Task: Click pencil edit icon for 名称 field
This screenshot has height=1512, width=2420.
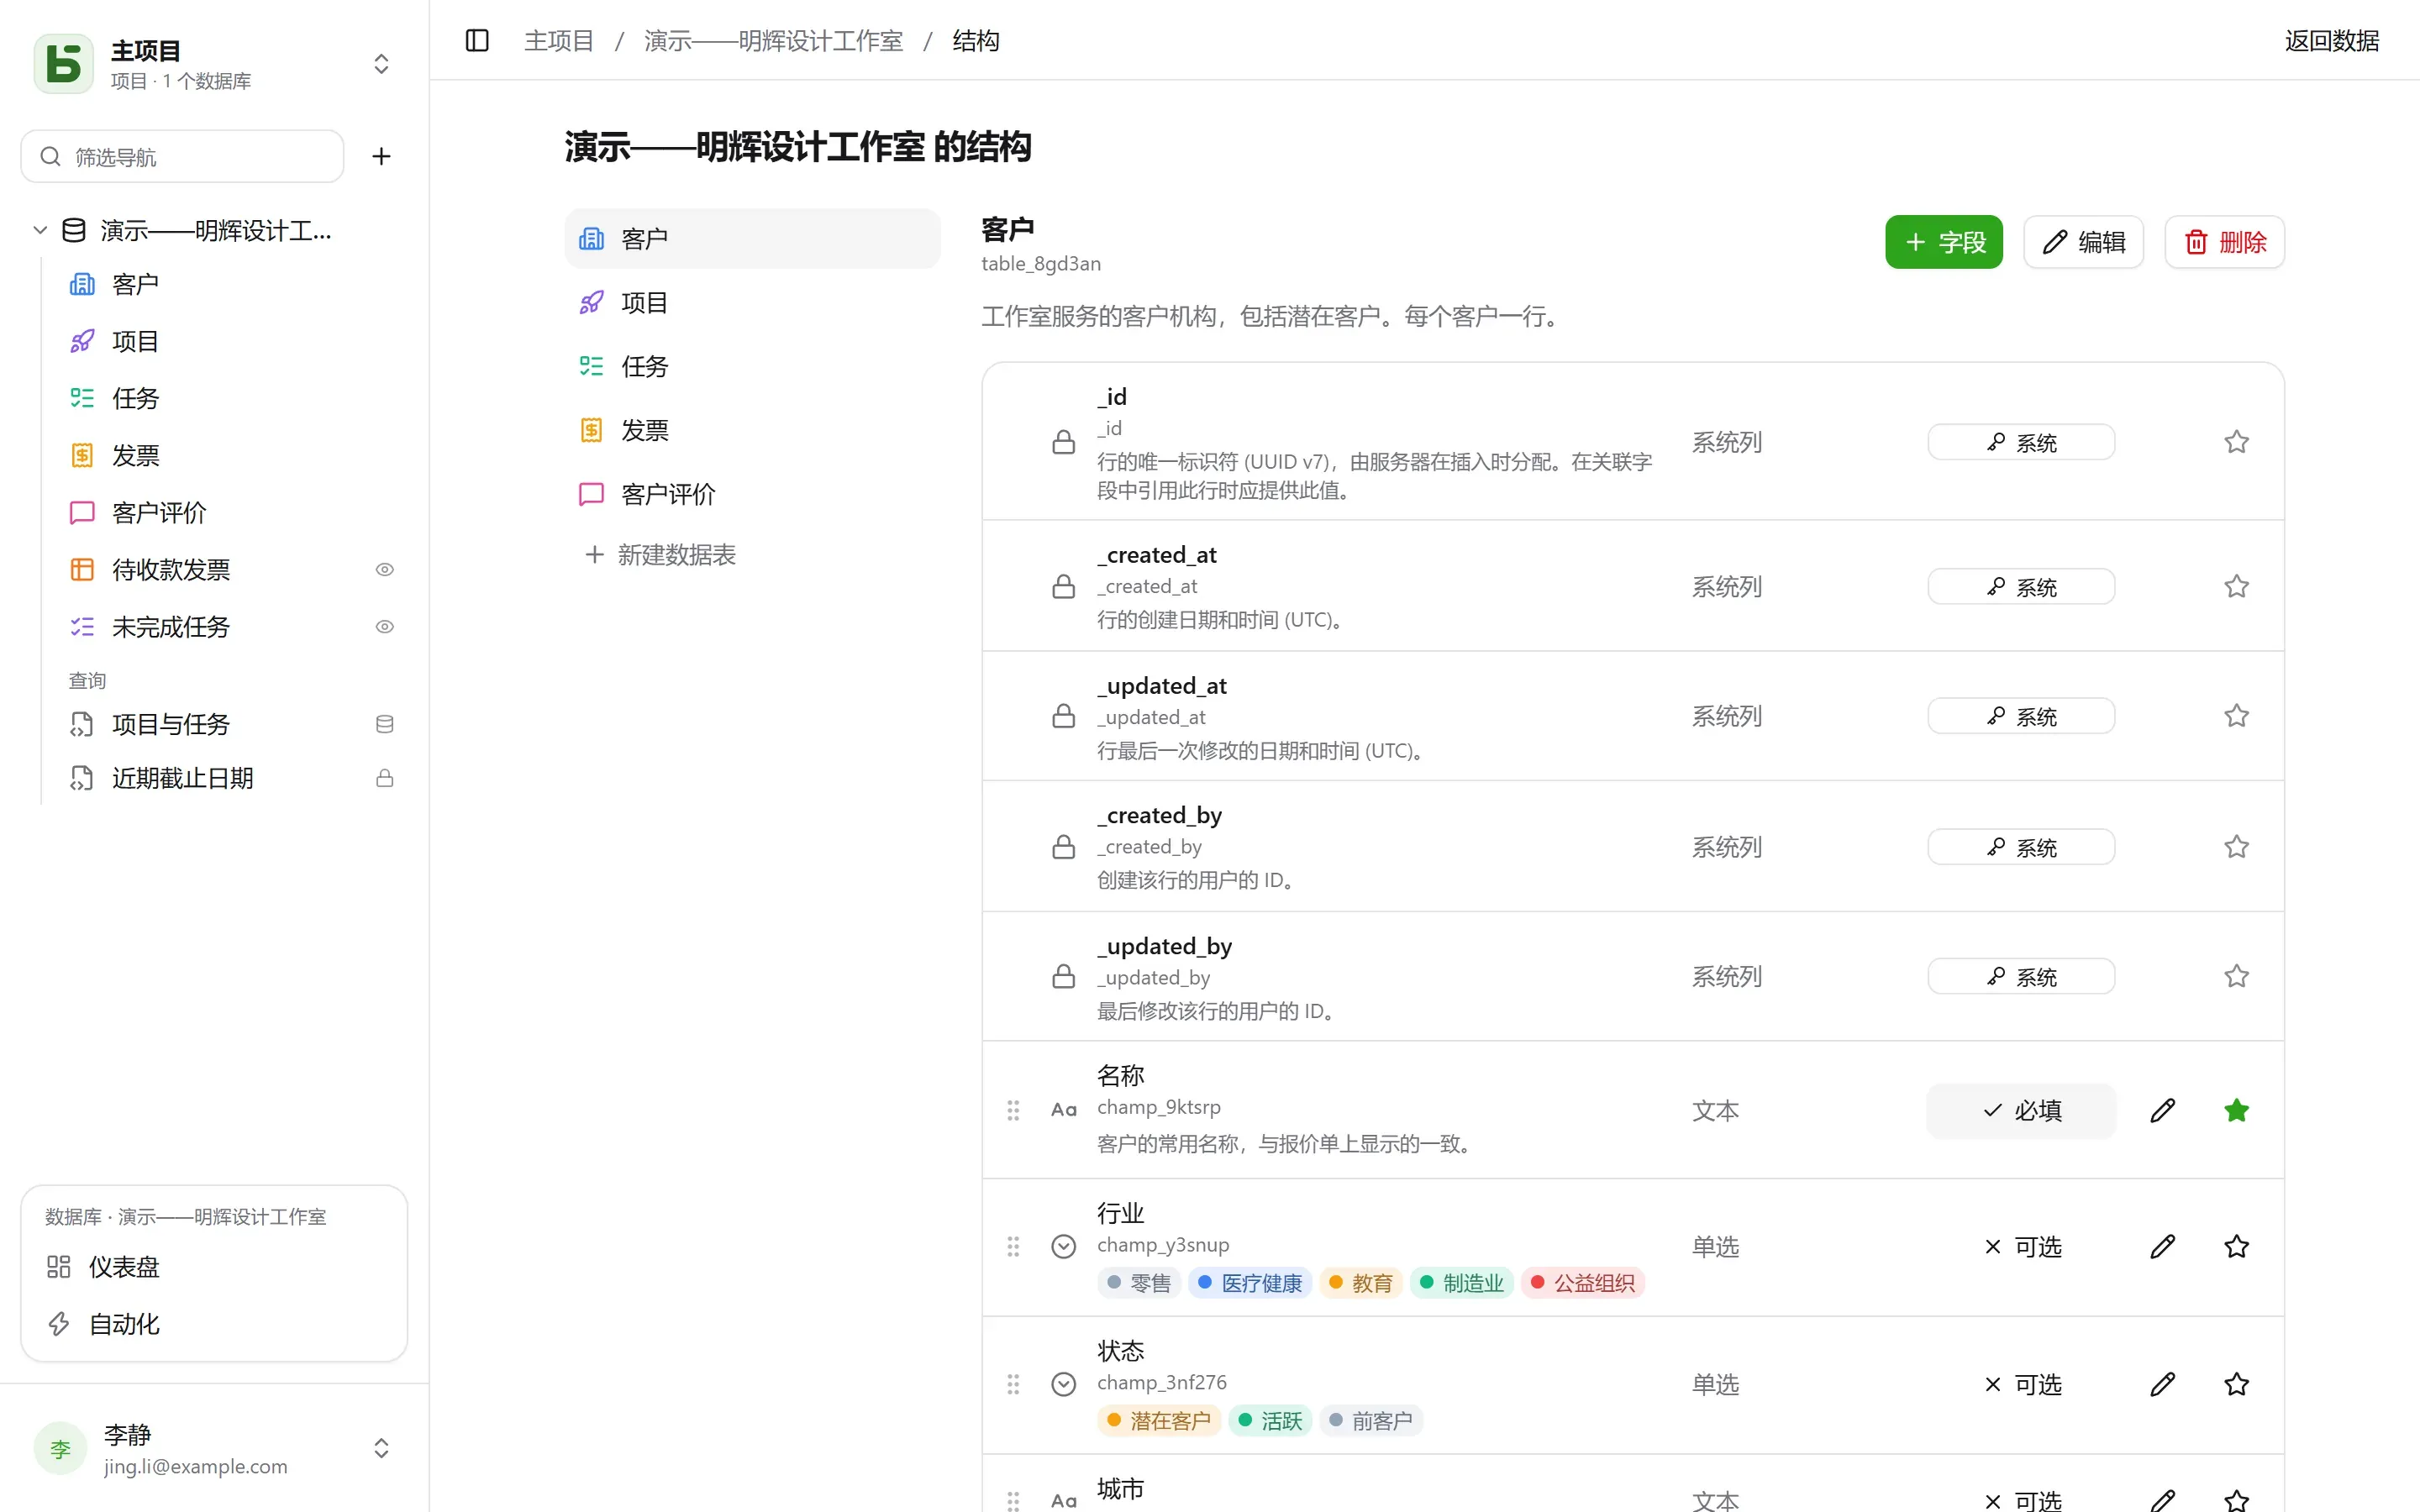Action: pyautogui.click(x=2162, y=1110)
